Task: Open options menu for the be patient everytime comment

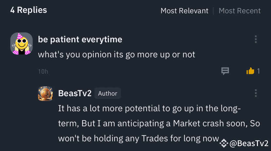Action: pyautogui.click(x=256, y=39)
